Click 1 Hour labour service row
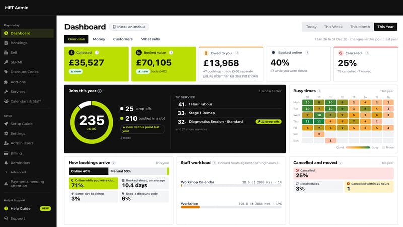 229,104
